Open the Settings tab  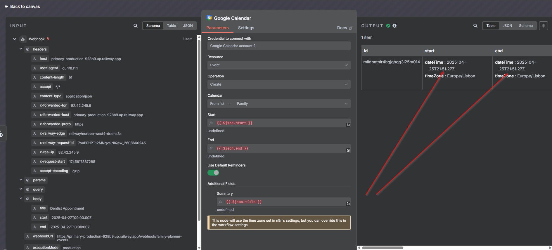click(x=246, y=28)
